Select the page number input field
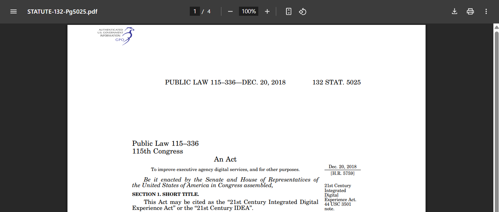The image size is (499, 212). 195,11
